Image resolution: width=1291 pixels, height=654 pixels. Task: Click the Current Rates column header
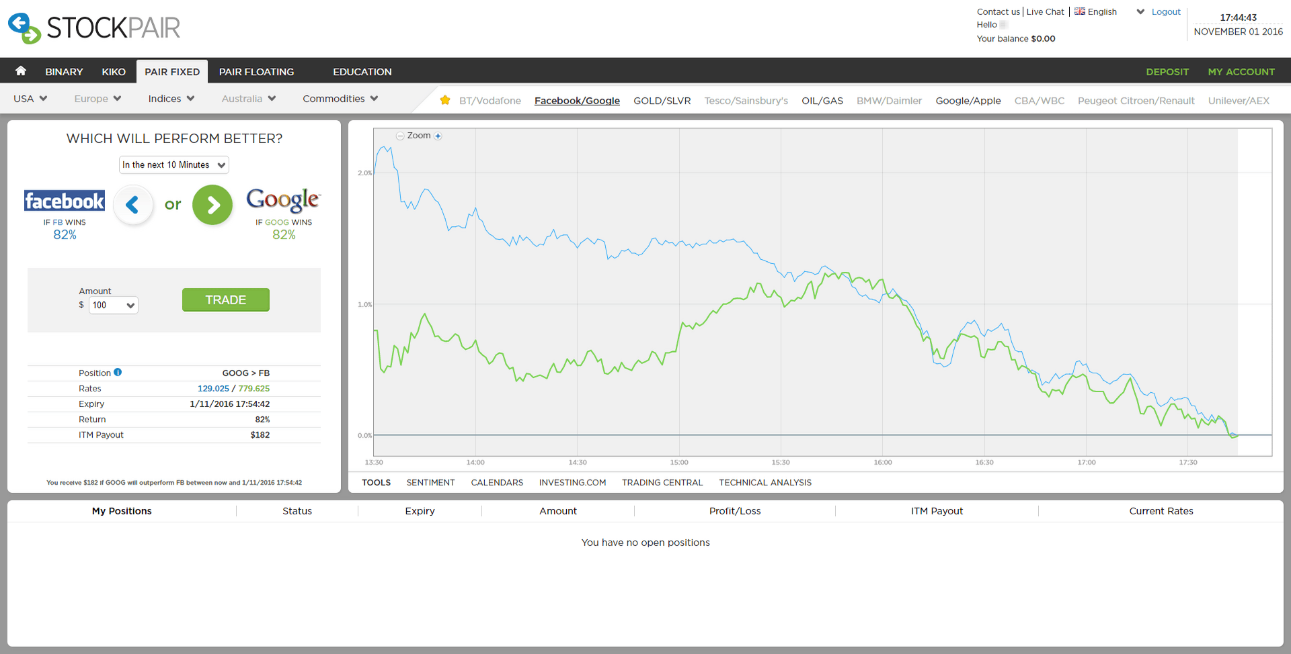(1161, 511)
